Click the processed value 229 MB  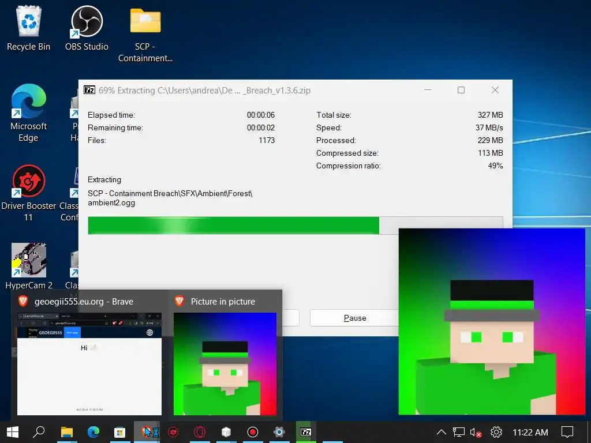(x=490, y=141)
